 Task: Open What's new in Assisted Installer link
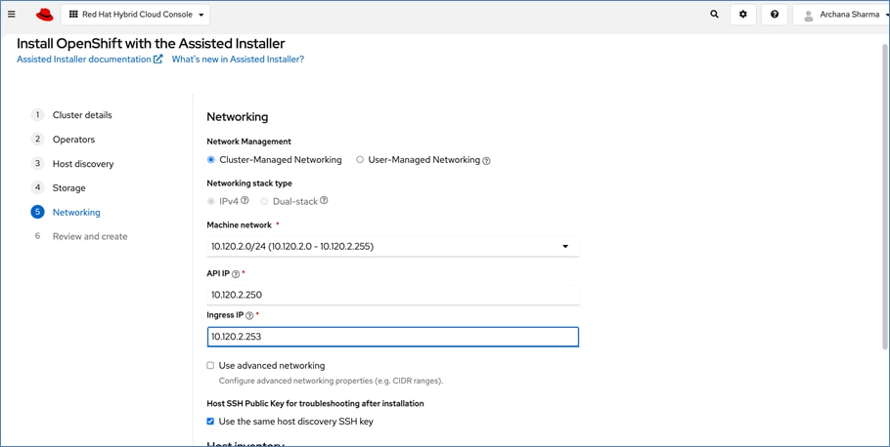238,59
